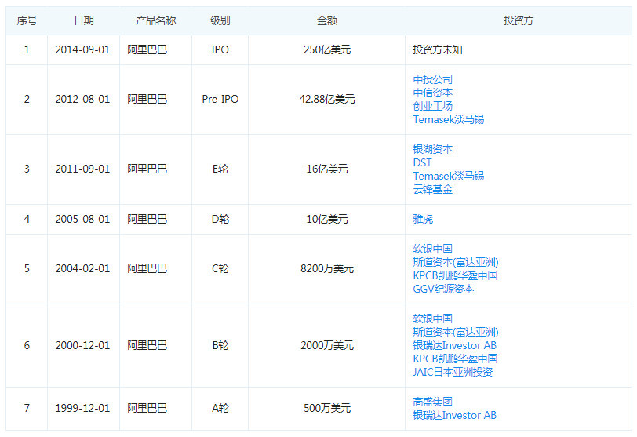The image size is (637, 437).
Task: Open 银瑞达Investor AB link in A轮 row
Action: pyautogui.click(x=454, y=415)
